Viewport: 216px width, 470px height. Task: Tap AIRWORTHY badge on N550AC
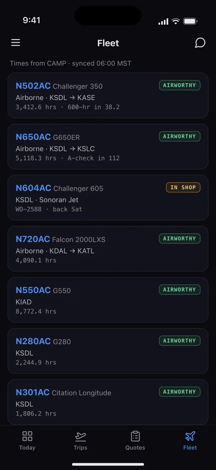[179, 289]
